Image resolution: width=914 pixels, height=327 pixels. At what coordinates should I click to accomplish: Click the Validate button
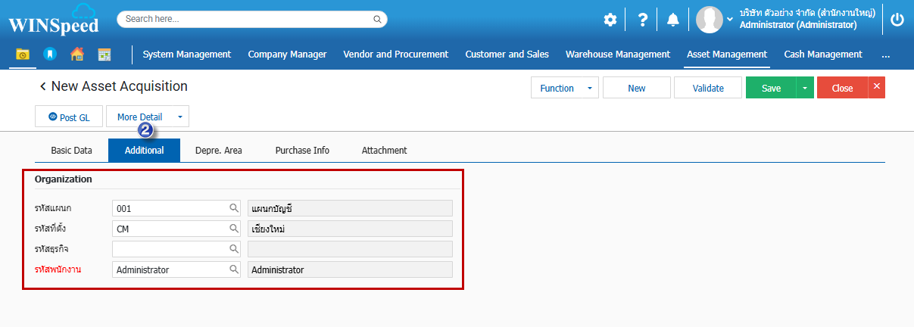[707, 89]
